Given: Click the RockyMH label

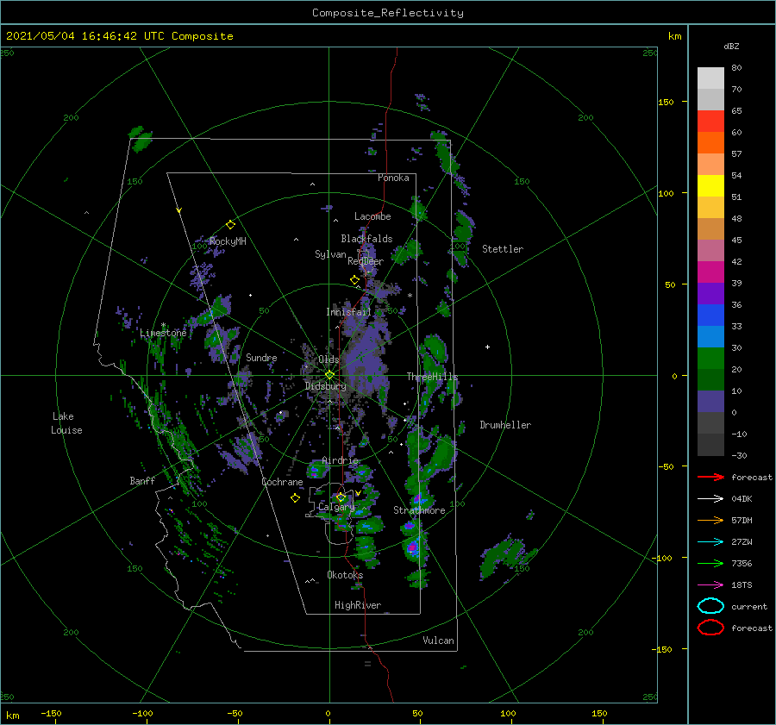Looking at the screenshot, I should [x=228, y=241].
